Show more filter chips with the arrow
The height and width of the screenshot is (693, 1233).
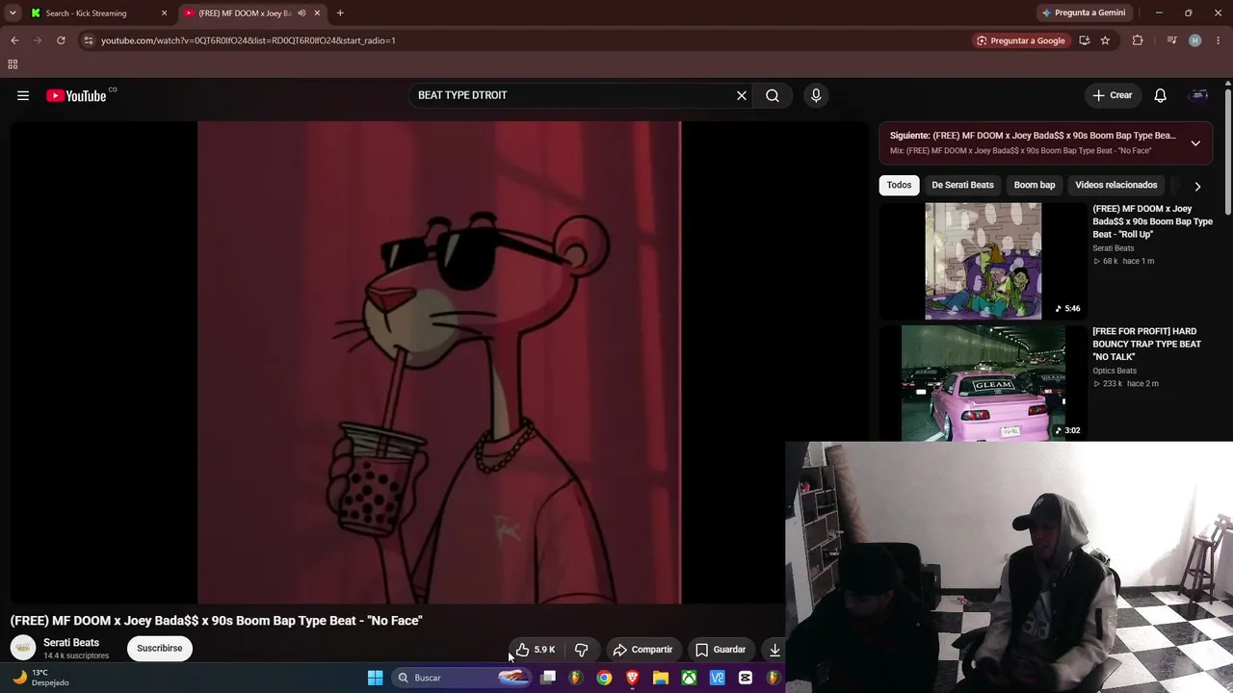(x=1197, y=186)
